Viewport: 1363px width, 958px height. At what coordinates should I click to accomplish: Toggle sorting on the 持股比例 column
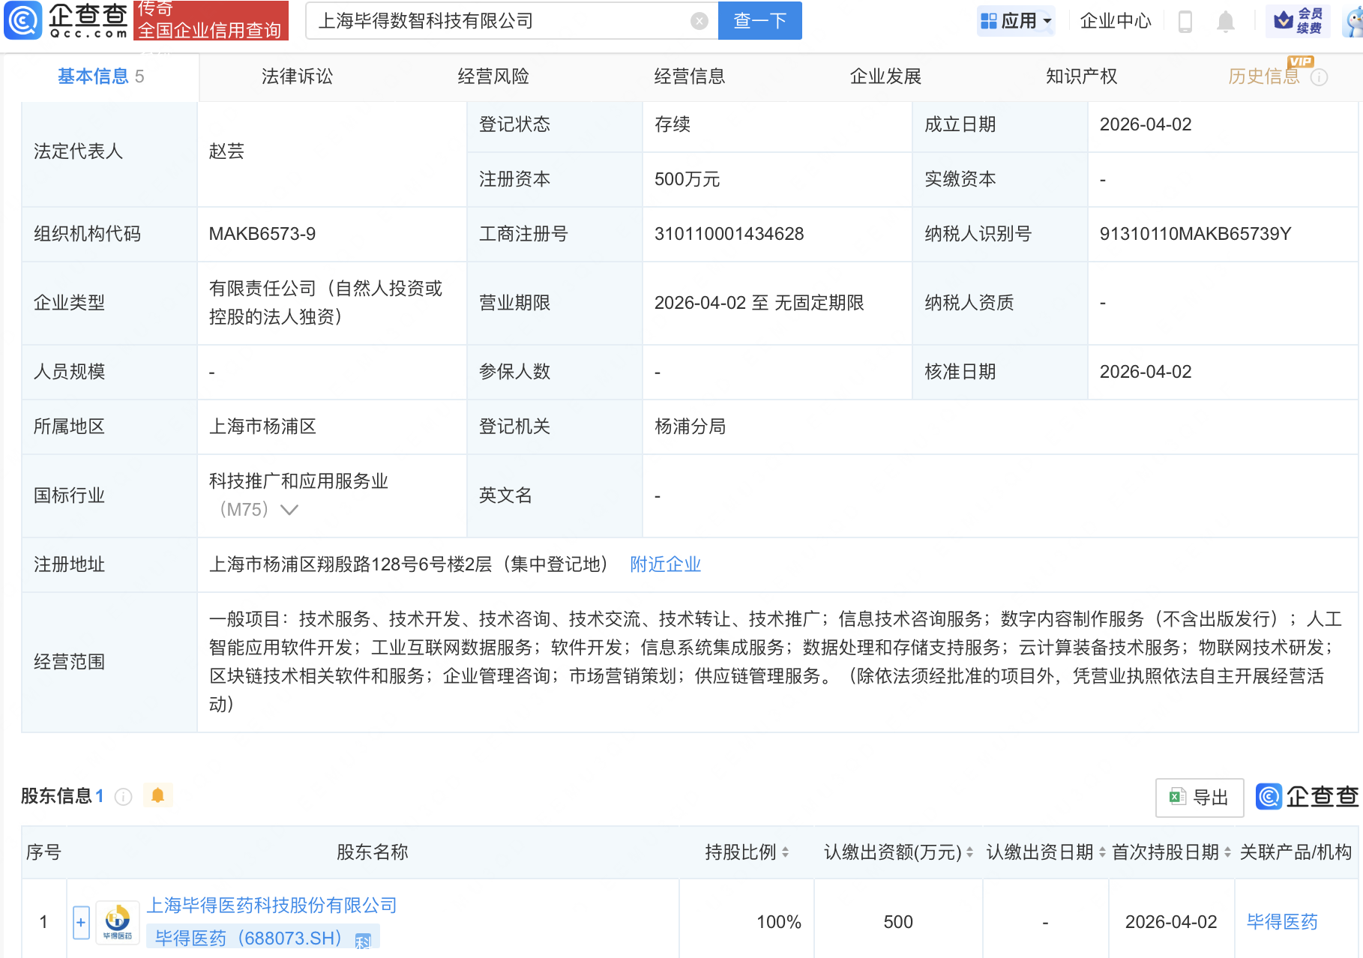click(785, 852)
